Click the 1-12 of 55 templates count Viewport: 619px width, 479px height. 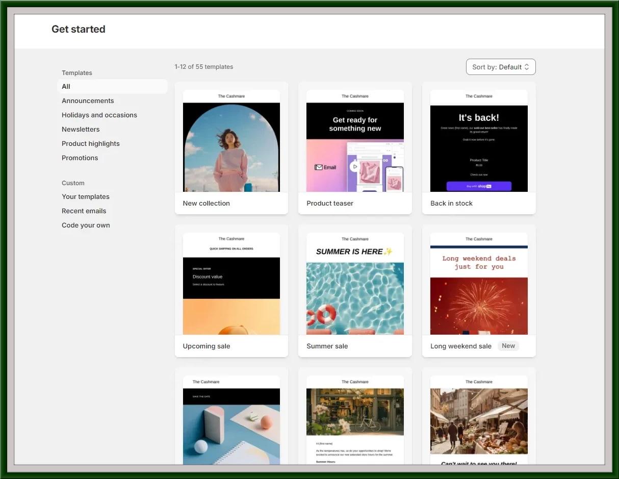(204, 67)
